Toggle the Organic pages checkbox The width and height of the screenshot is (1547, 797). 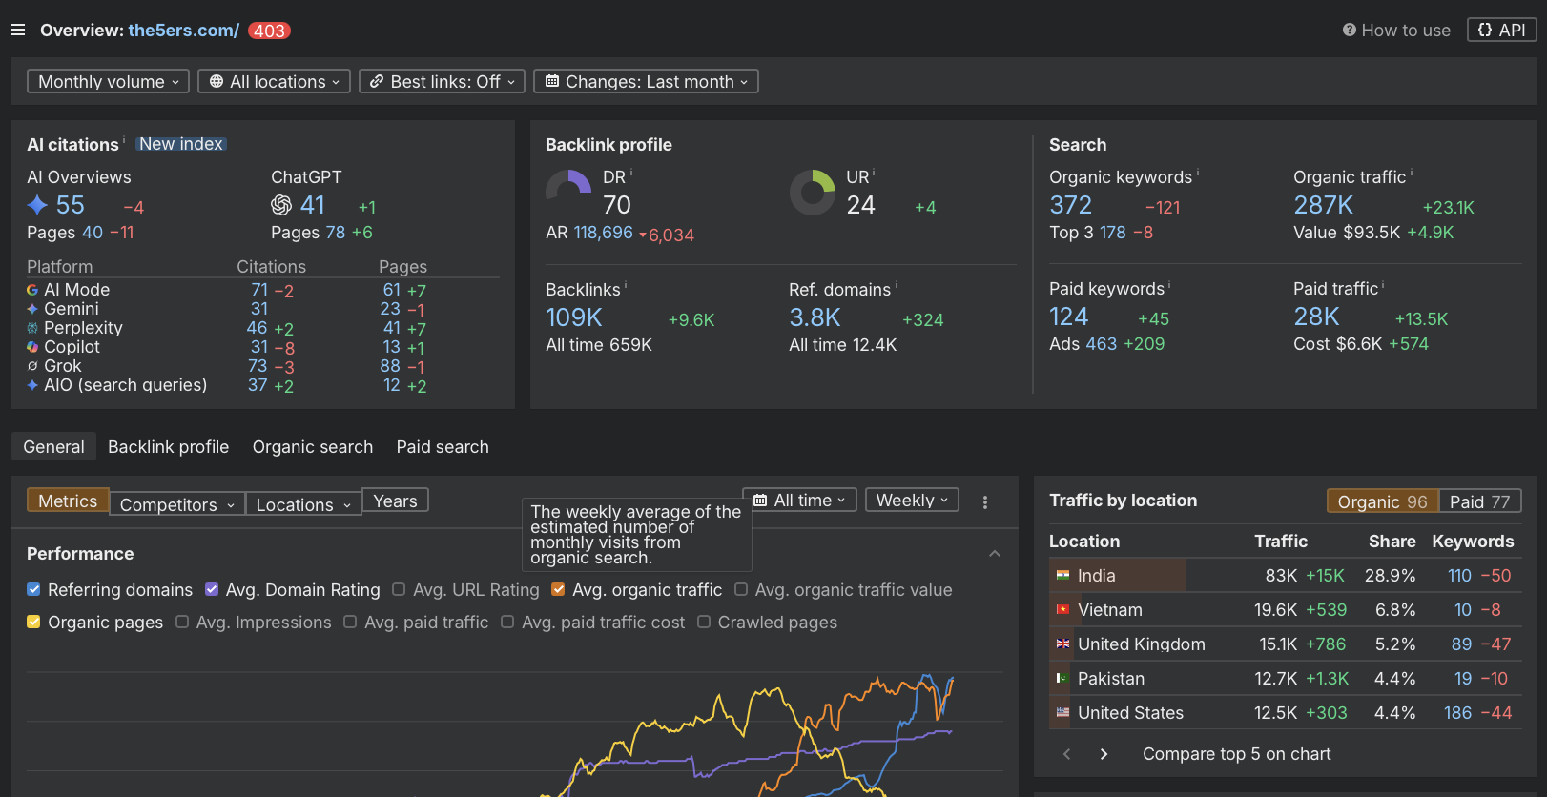(33, 623)
